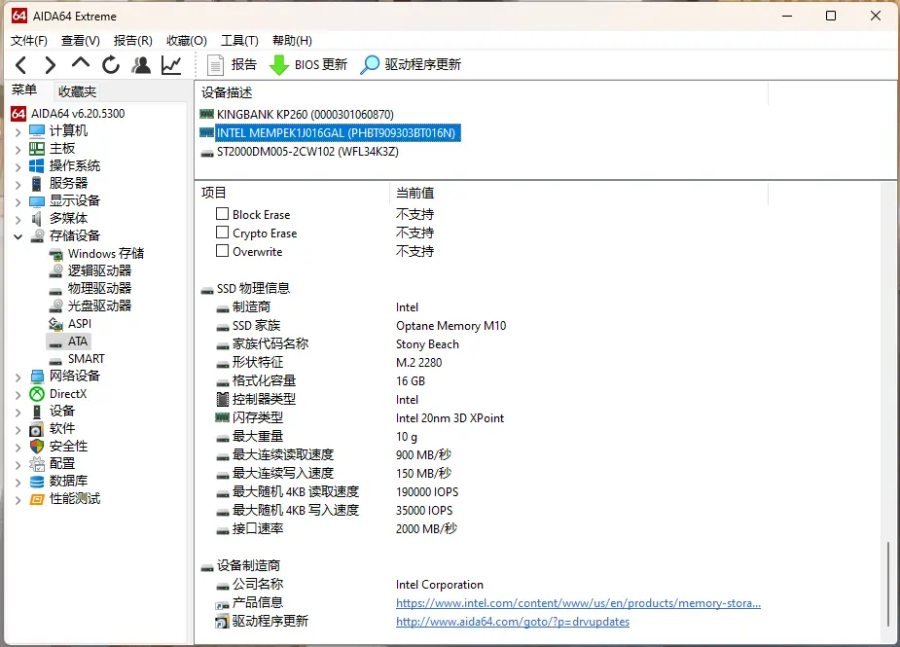Open the Intel product information link
The width and height of the screenshot is (900, 647).
(578, 603)
